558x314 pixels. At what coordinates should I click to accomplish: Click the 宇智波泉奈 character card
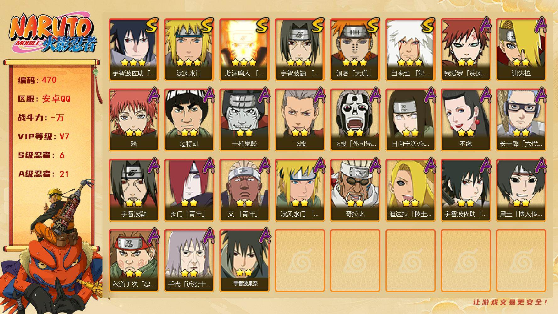pyautogui.click(x=244, y=260)
